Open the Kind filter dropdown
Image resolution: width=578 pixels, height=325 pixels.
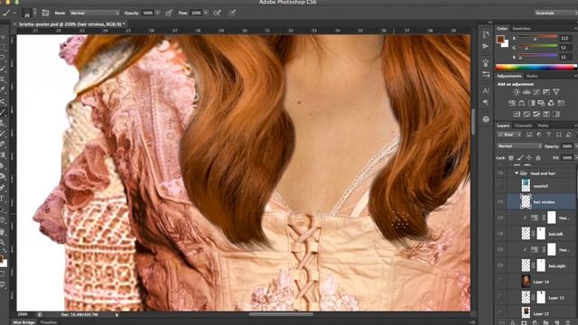click(508, 135)
